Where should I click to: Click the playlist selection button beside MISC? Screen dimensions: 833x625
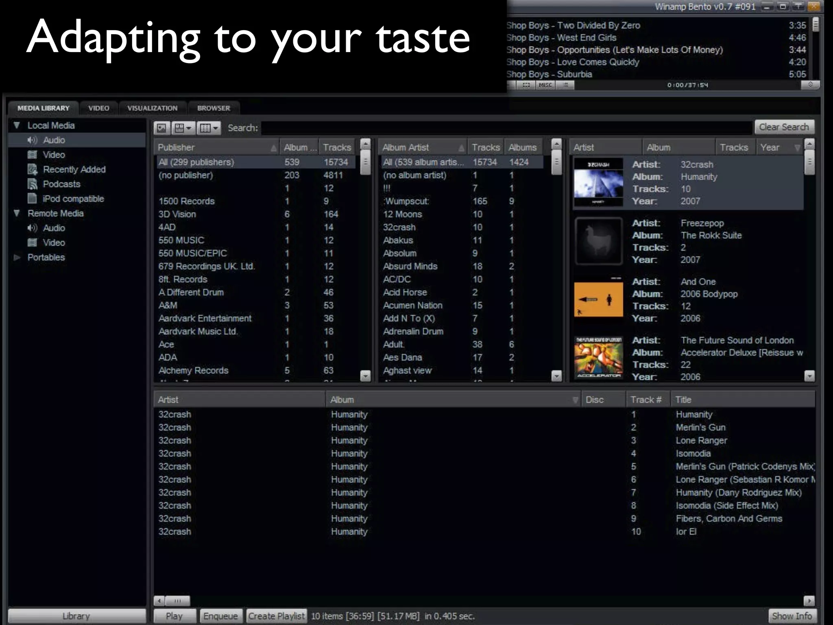coord(526,85)
